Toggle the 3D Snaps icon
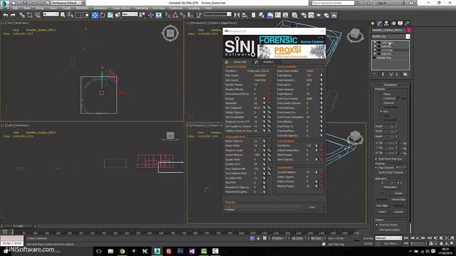 168,15
